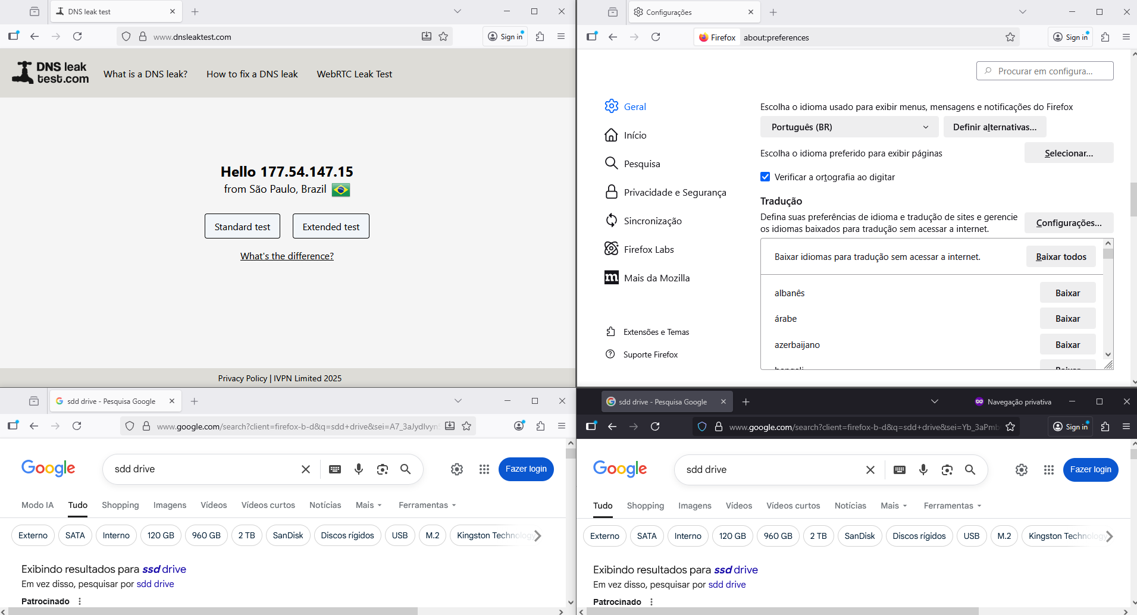
Task: Open tab list dropdown in DNS leak test window
Action: [x=458, y=11]
